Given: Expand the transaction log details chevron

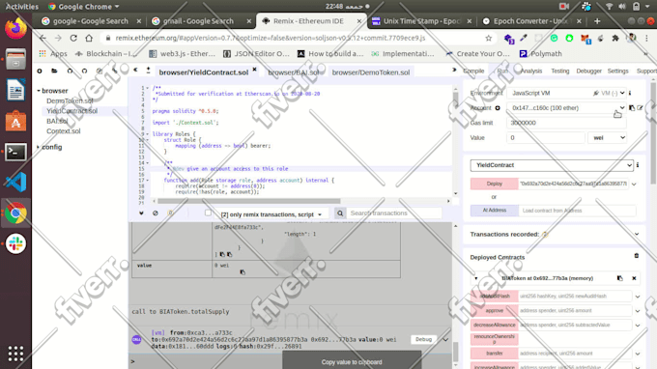Looking at the screenshot, I should (445, 340).
